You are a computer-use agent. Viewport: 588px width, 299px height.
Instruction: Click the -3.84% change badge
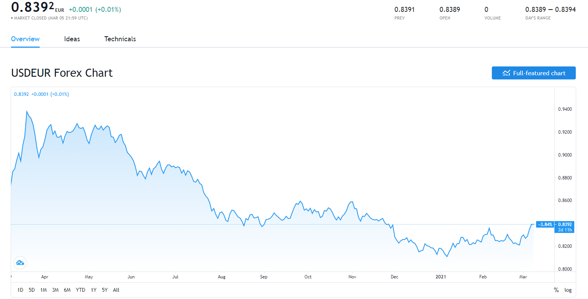click(x=545, y=224)
